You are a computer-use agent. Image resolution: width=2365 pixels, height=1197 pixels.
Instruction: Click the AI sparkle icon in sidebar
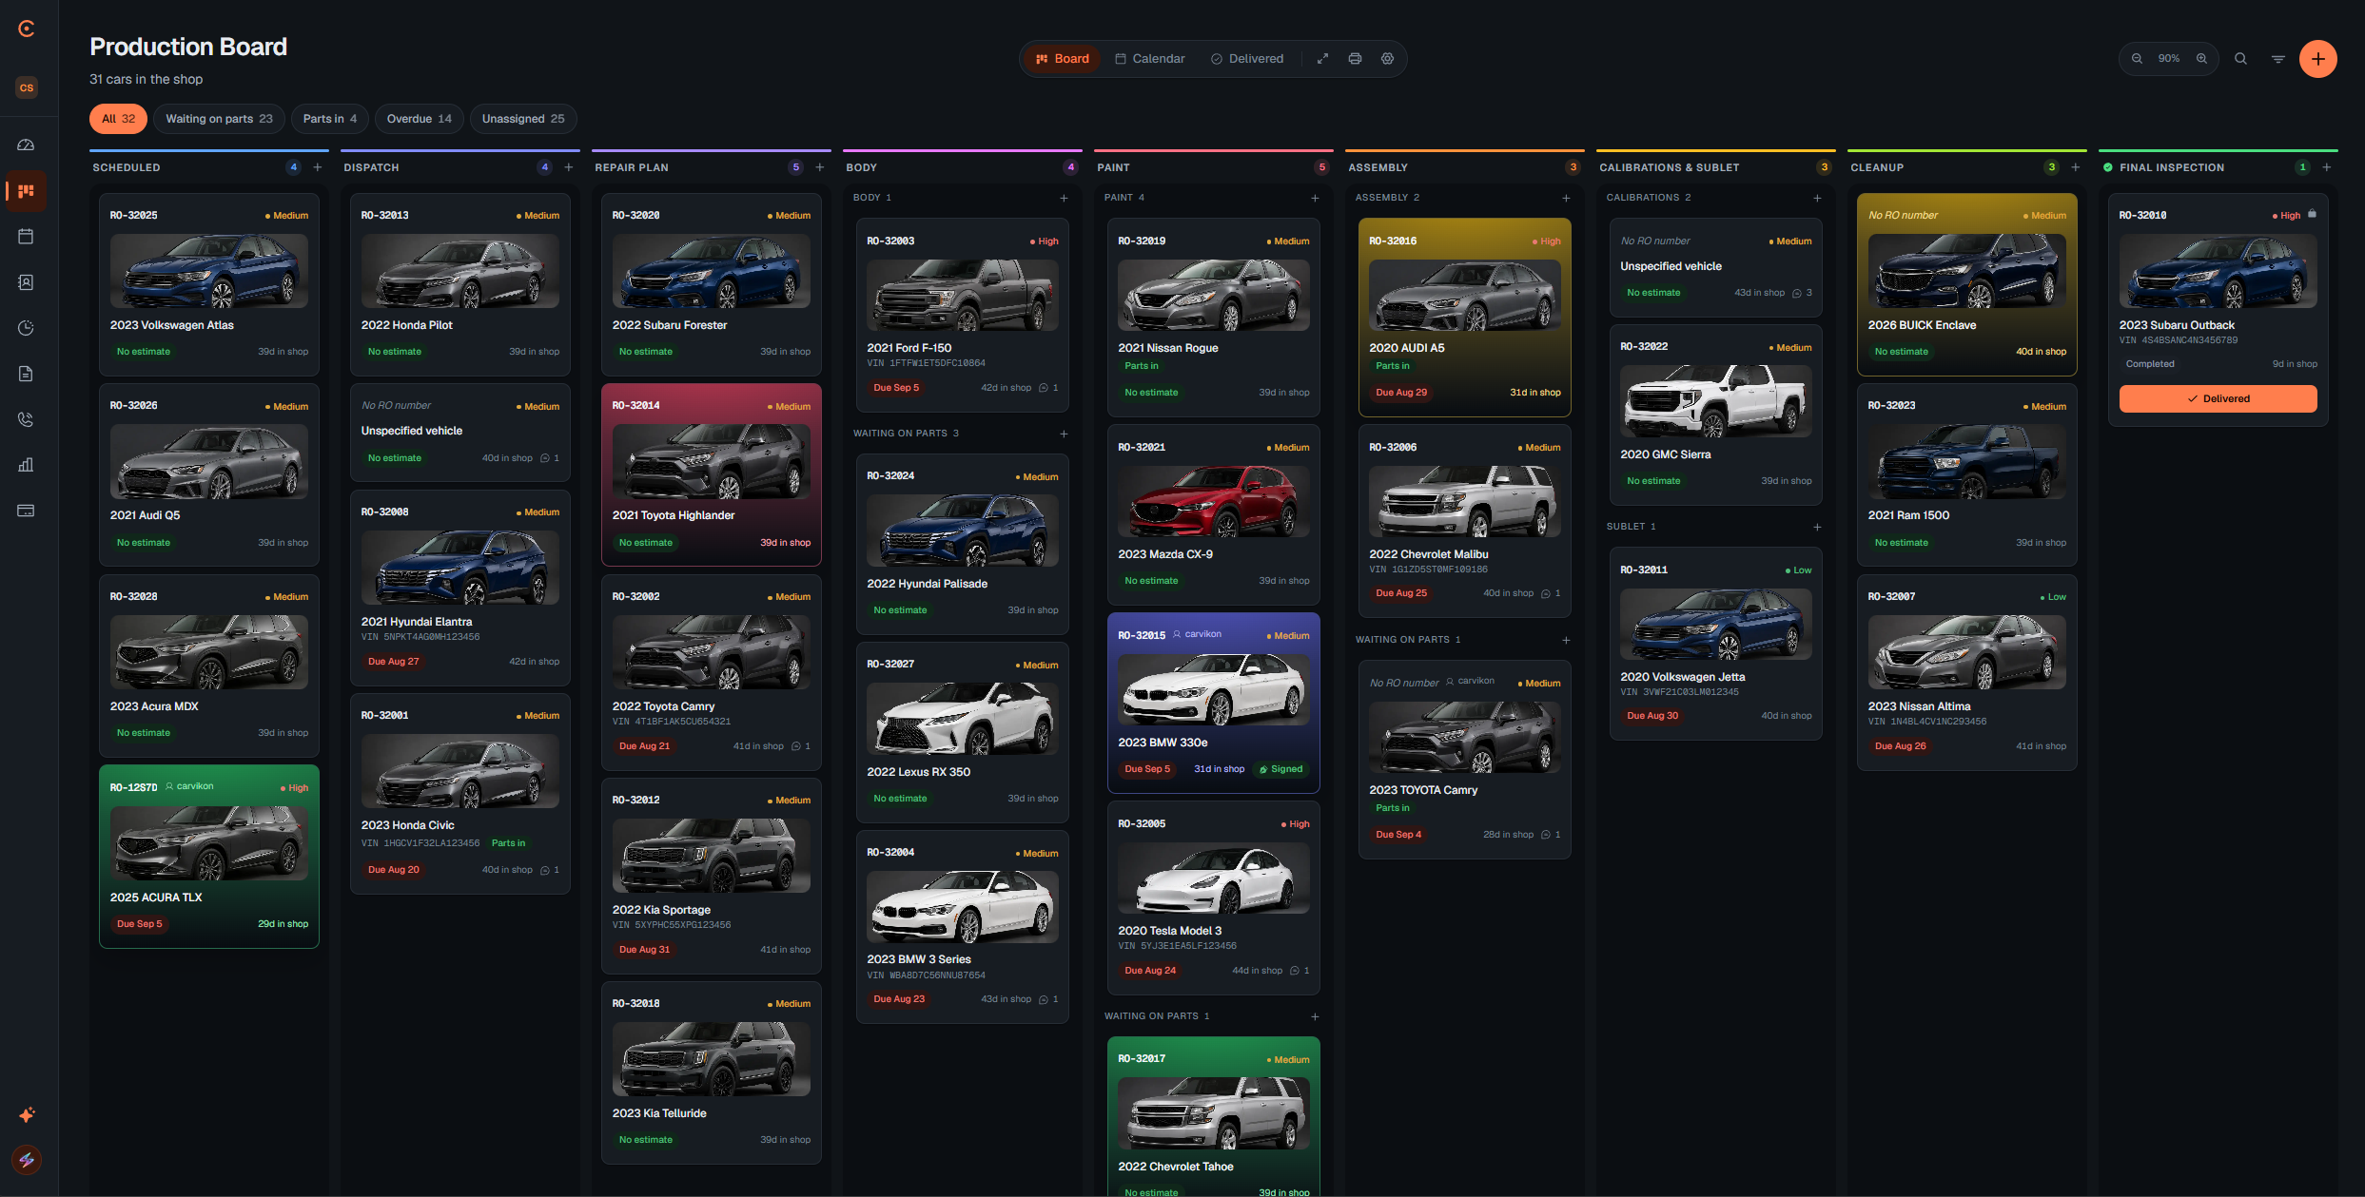pyautogui.click(x=27, y=1114)
